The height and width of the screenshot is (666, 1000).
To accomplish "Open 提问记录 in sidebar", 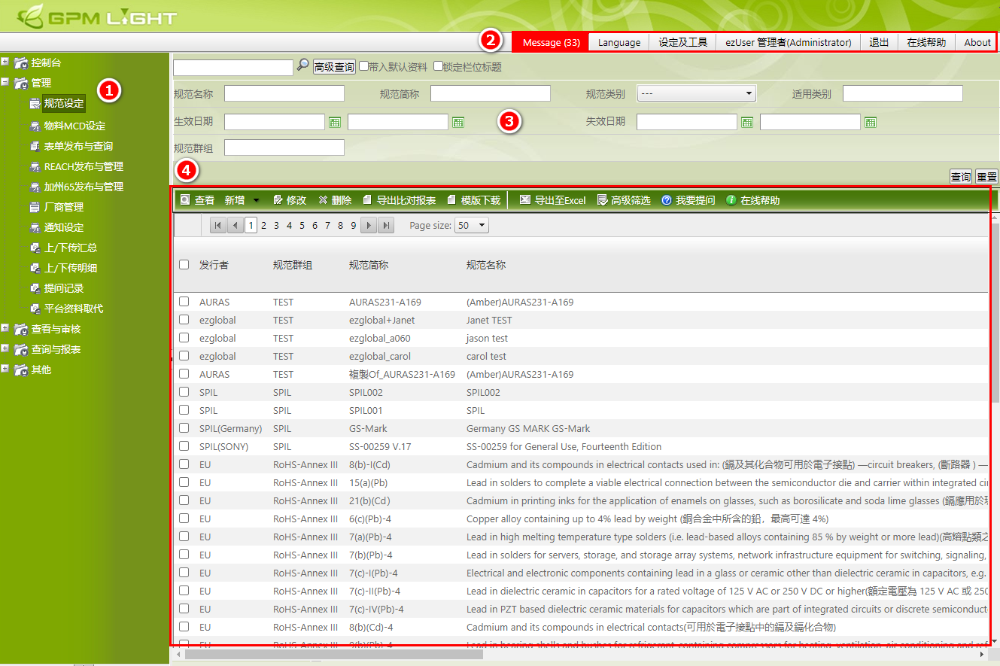I will pos(63,288).
